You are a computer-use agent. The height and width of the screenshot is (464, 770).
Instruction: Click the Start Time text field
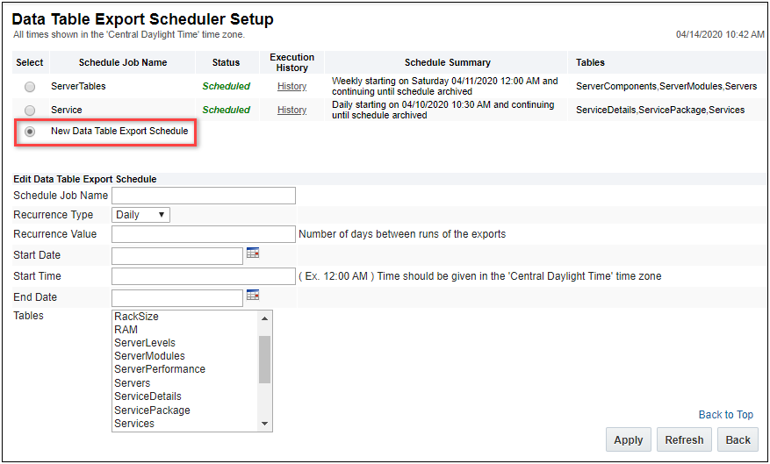[204, 276]
